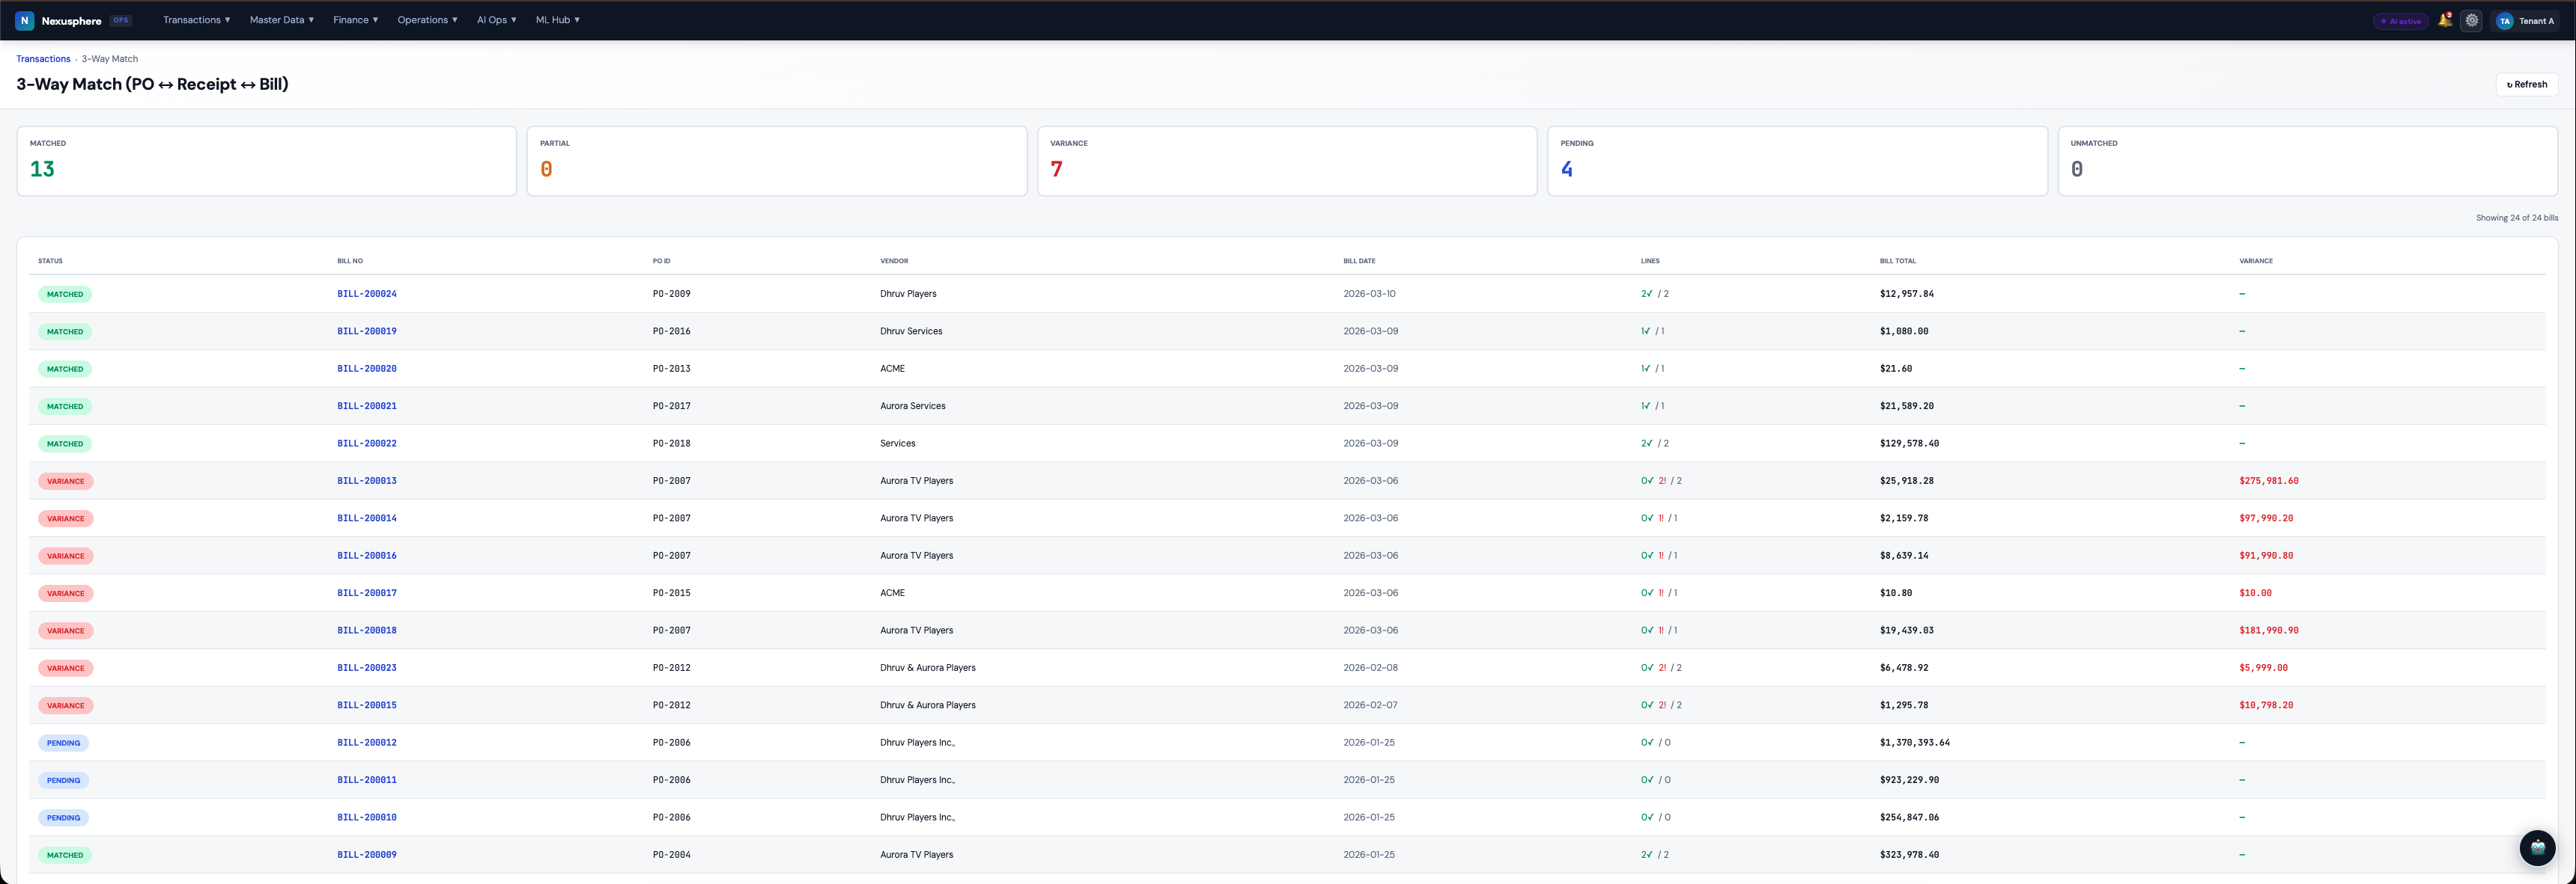Open the AI Ops menu

click(x=496, y=20)
